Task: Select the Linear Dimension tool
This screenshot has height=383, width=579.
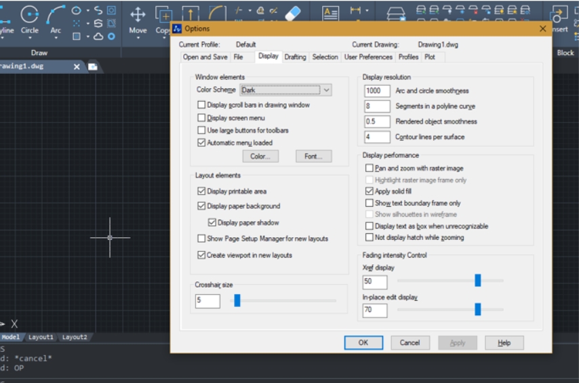Action: pos(355,10)
